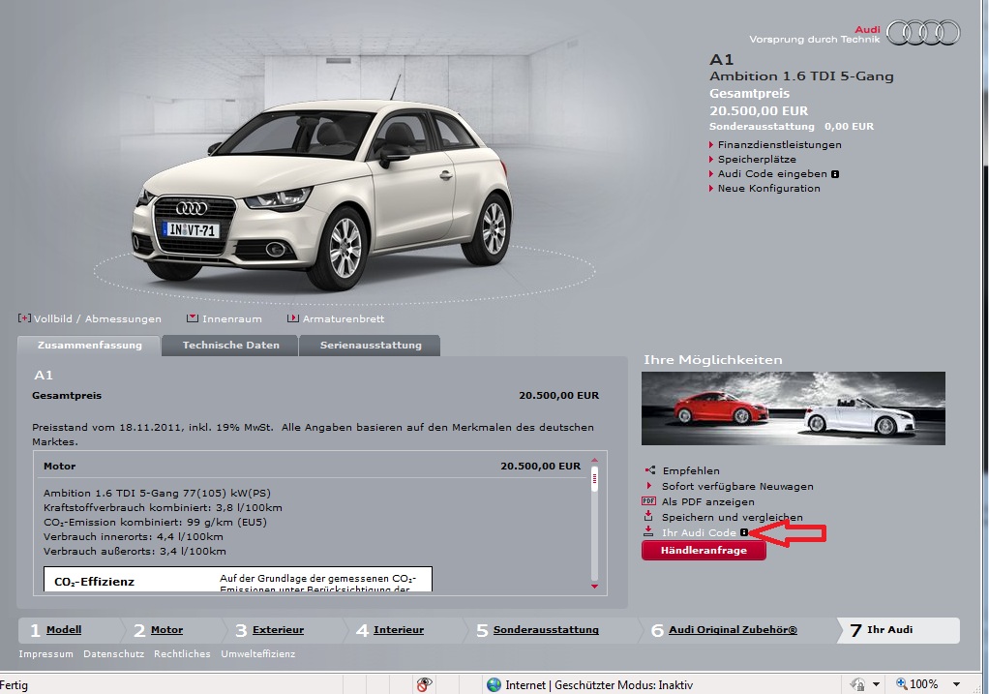Click the privacy report eye icon in status bar
The width and height of the screenshot is (989, 694).
click(424, 684)
